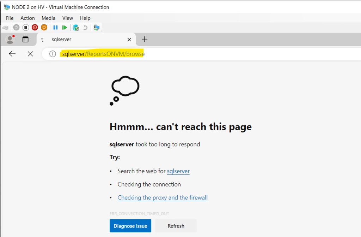
Task: Click the Revert undo arrow icon
Action: tap(85, 28)
